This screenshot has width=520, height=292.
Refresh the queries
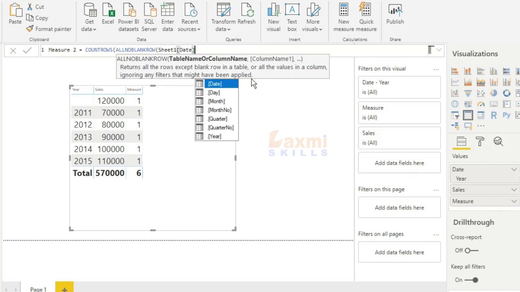(x=246, y=15)
